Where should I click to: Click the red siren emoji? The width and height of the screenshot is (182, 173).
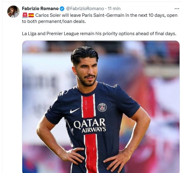tap(25, 15)
